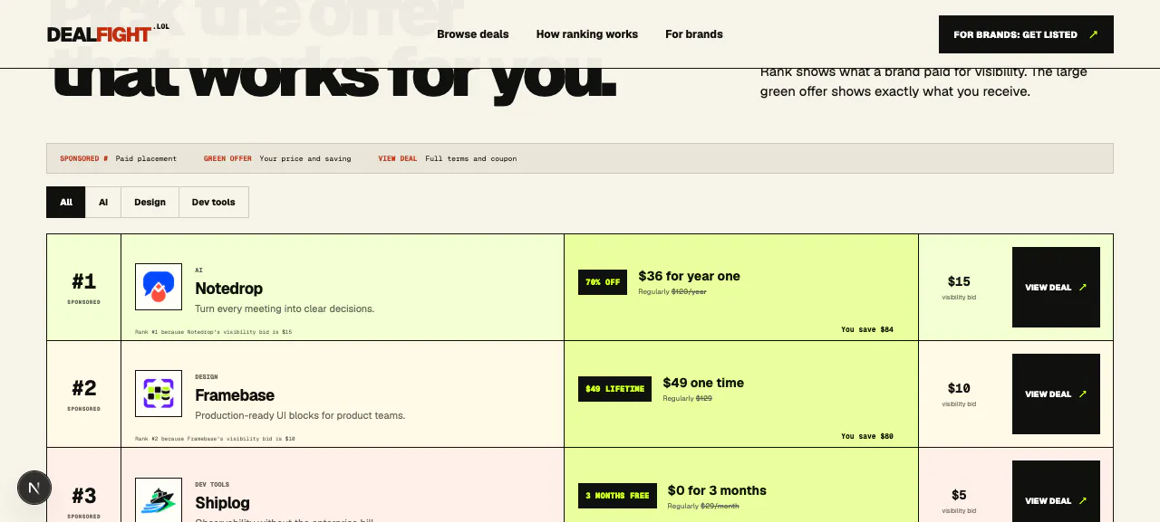Click the Framebase product title
The width and height of the screenshot is (1160, 522).
(x=235, y=395)
